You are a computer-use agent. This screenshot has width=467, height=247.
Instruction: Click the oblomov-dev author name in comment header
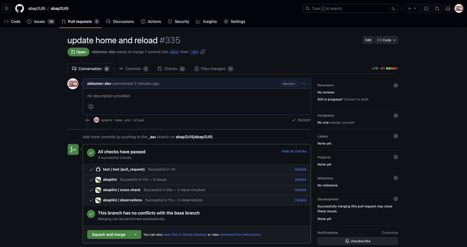point(99,83)
